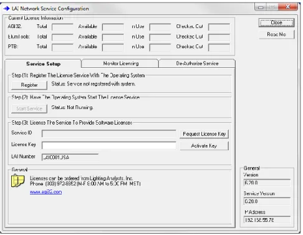Image resolution: width=303 pixels, height=235 pixels.
Task: Click the Version value field
Action: [267, 183]
